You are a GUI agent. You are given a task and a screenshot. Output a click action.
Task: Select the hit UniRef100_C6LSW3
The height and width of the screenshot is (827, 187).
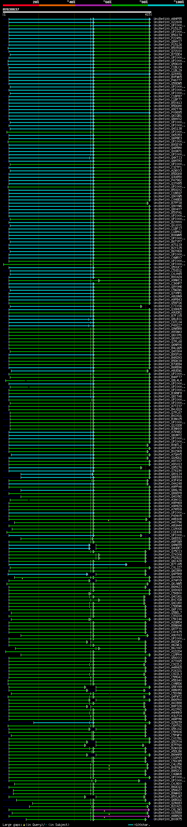coord(168,810)
